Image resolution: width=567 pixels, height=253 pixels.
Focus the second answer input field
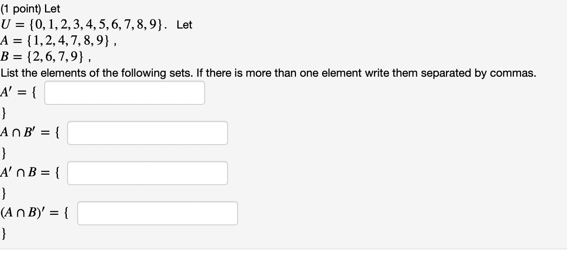pos(147,133)
